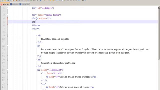Click the opening <p> tag on line 12
The image size is (160, 90).
[38, 46]
